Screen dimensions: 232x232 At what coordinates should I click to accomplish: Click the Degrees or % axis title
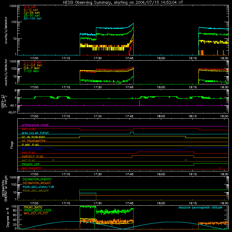[8, 217]
